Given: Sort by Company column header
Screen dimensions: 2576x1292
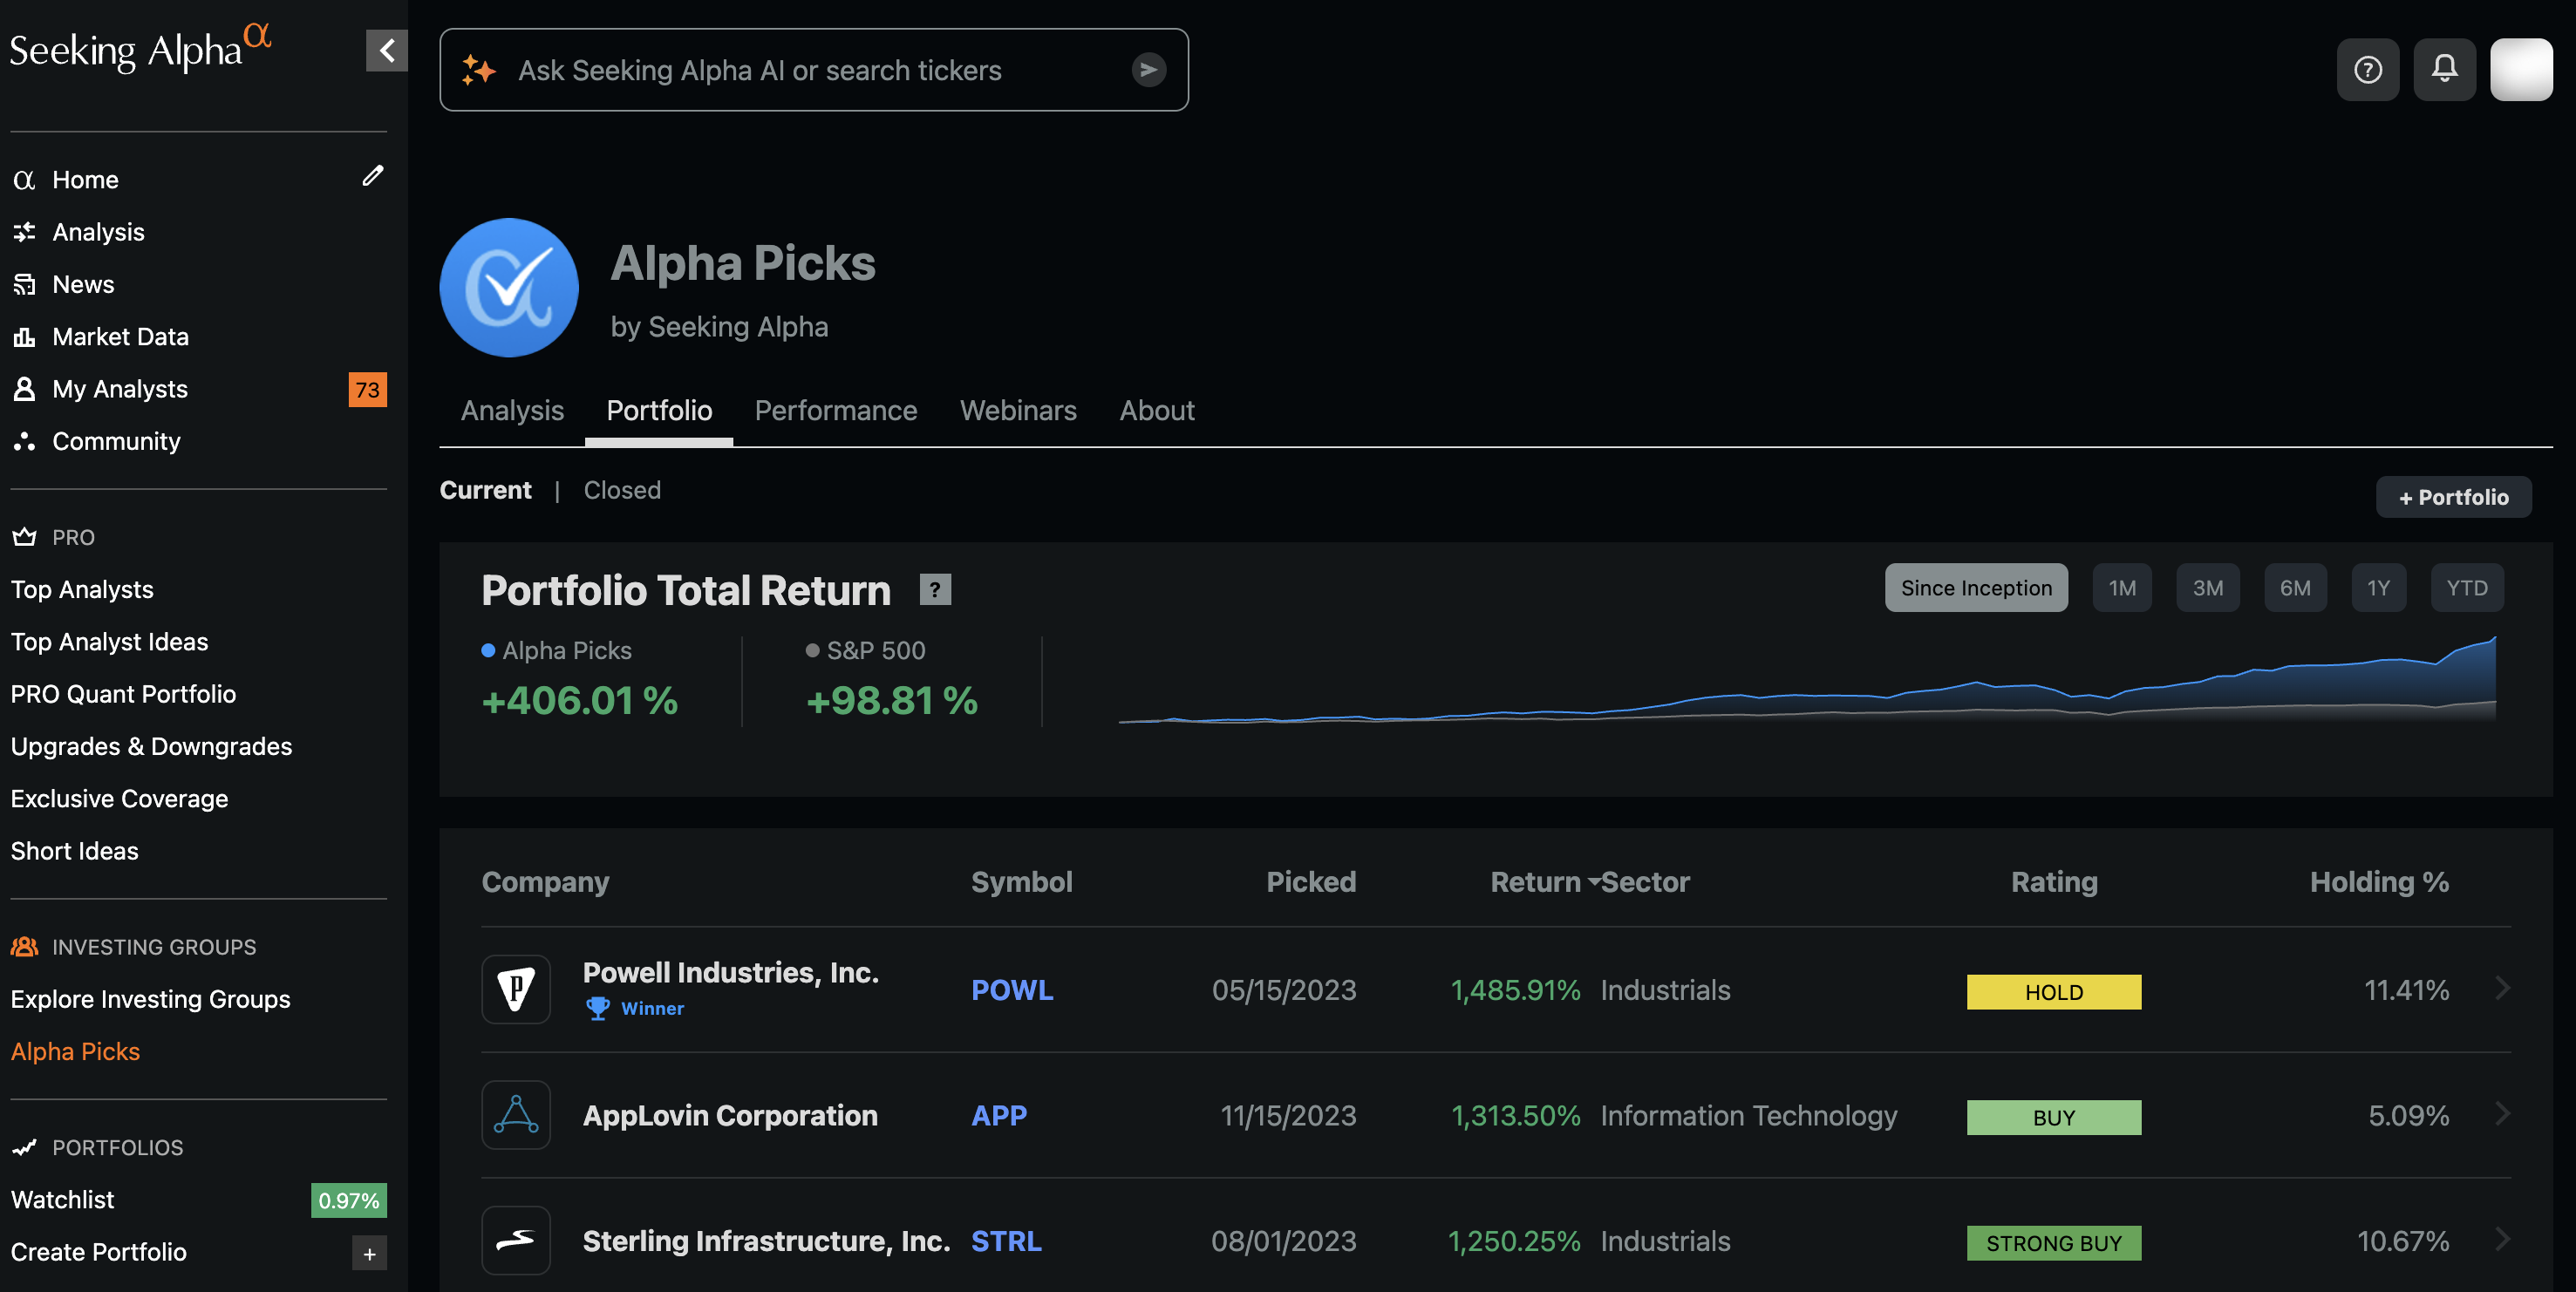Looking at the screenshot, I should point(545,882).
